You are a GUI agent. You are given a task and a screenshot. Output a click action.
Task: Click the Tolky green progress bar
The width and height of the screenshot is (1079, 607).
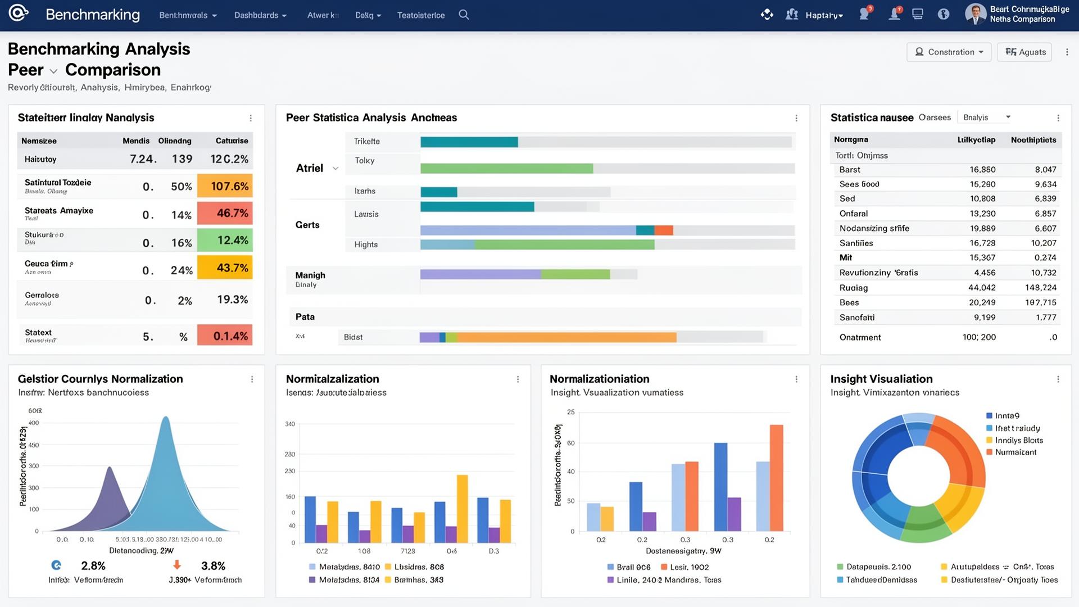point(506,169)
